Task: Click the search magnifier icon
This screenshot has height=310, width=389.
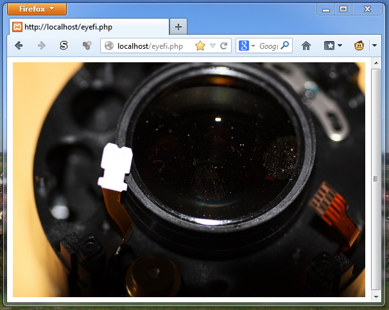Action: pyautogui.click(x=285, y=46)
